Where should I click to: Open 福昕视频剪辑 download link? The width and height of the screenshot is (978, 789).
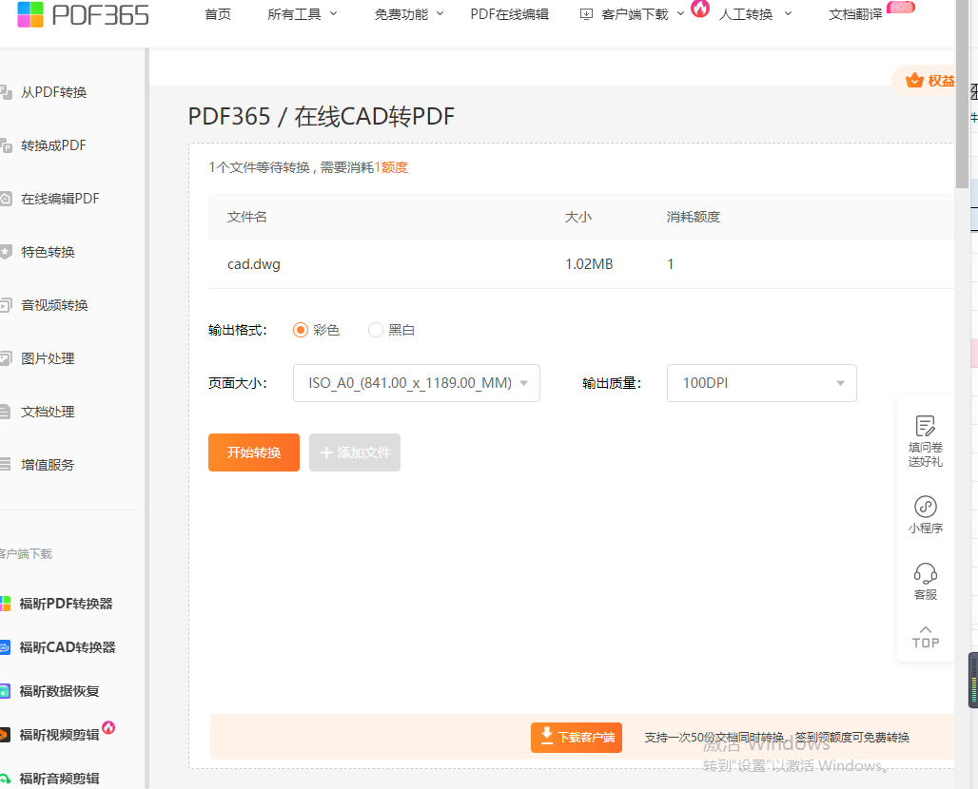pos(59,736)
